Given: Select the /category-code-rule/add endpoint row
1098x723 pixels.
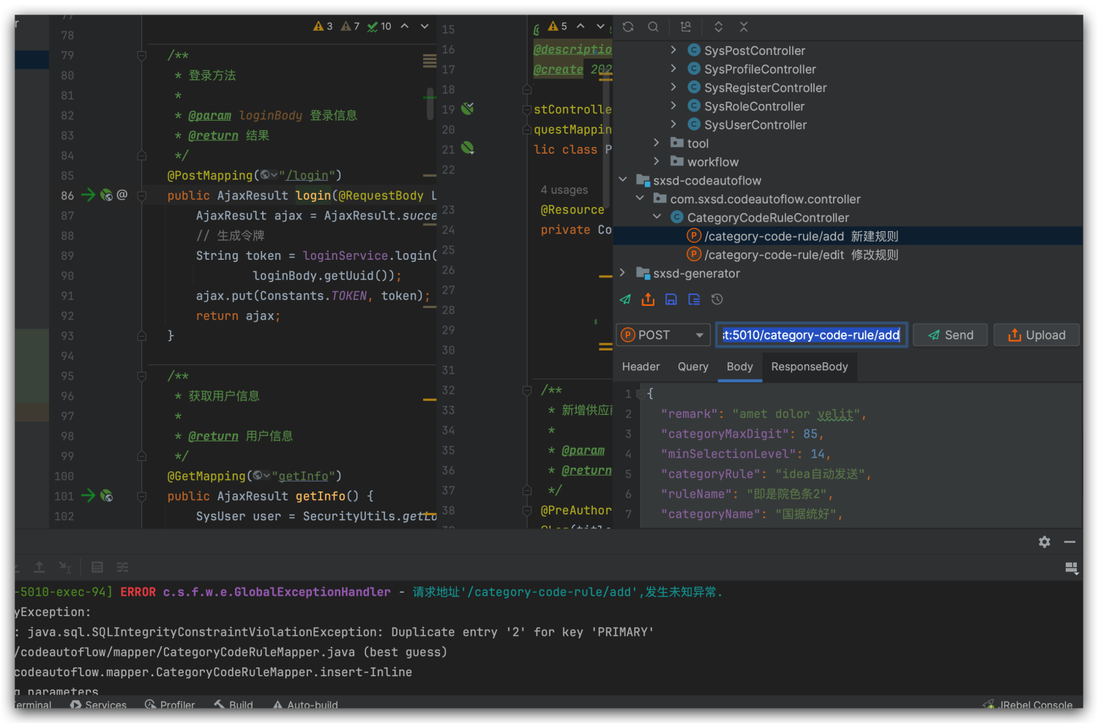Looking at the screenshot, I should (848, 236).
